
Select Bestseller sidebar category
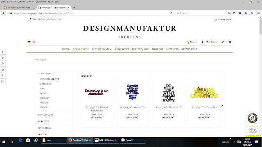coord(45,84)
